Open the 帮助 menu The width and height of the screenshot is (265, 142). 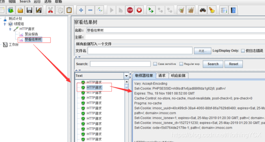coord(58,2)
